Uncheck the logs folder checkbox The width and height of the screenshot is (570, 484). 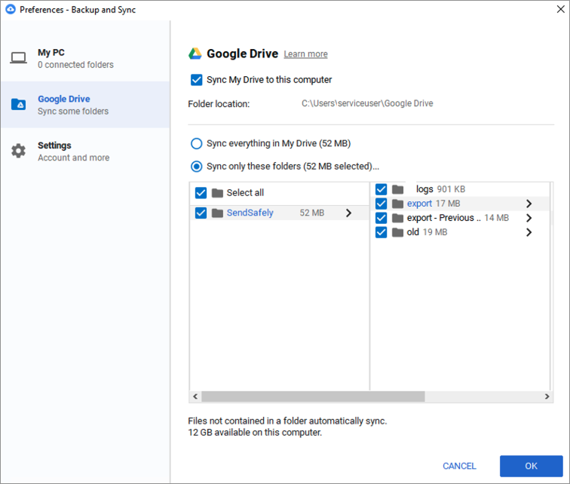[382, 189]
